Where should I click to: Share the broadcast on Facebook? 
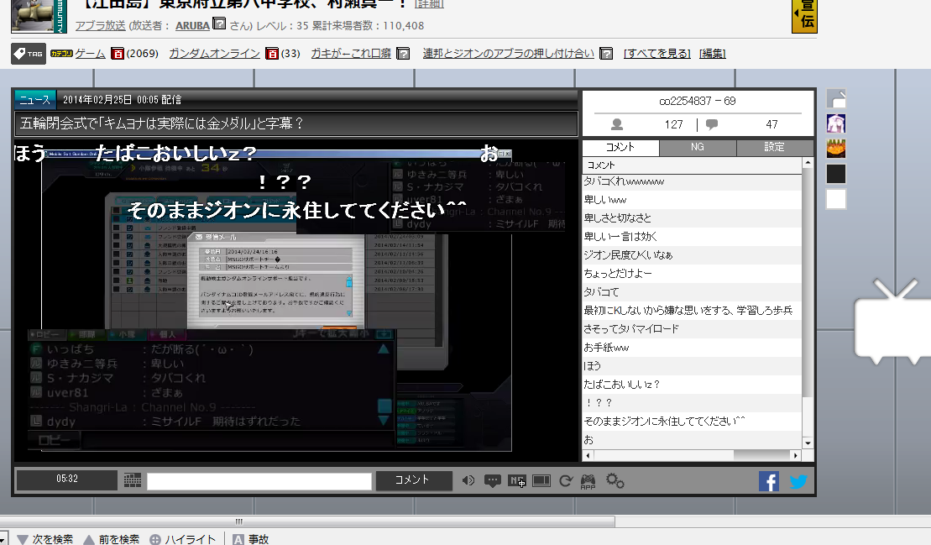pyautogui.click(x=769, y=480)
